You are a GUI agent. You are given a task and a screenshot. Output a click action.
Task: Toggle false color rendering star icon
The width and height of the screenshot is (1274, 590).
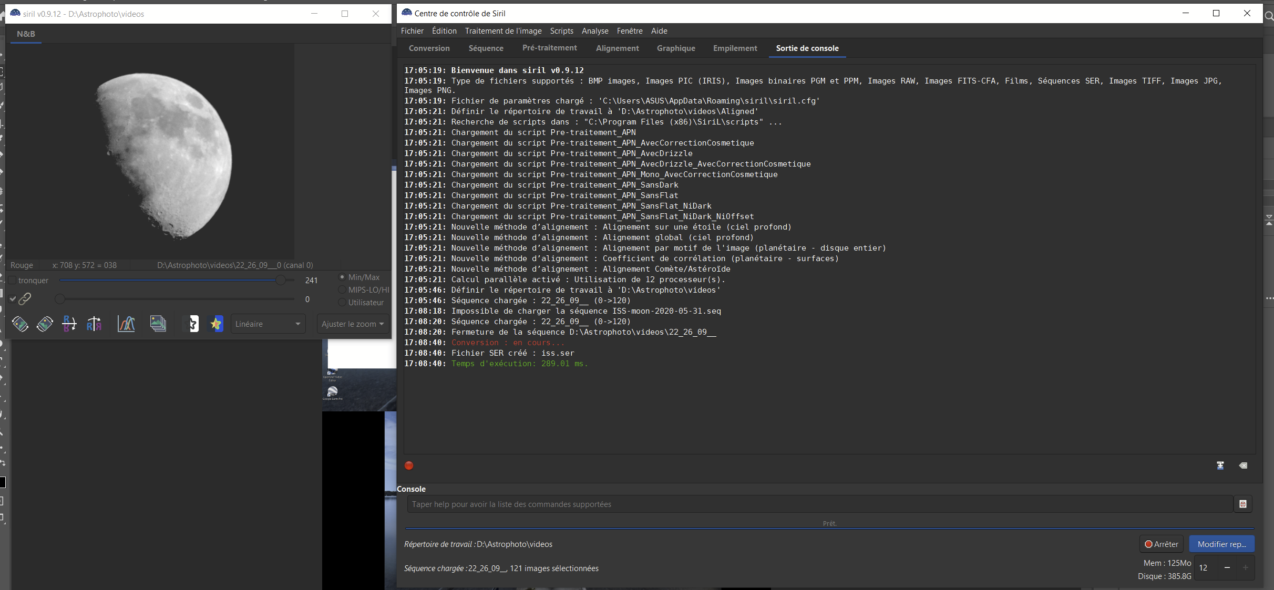click(x=216, y=324)
